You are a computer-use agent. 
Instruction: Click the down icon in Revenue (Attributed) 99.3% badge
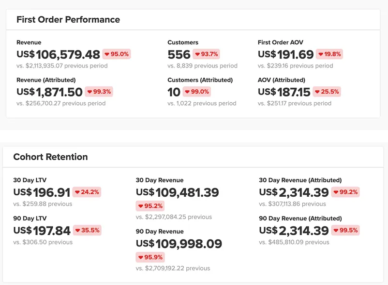click(90, 92)
